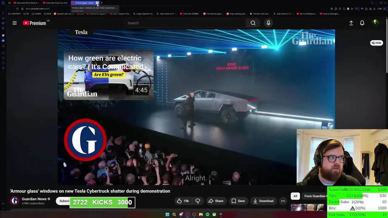Open File Explorer from taskbar
Image resolution: width=388 pixels, height=218 pixels.
(x=201, y=215)
